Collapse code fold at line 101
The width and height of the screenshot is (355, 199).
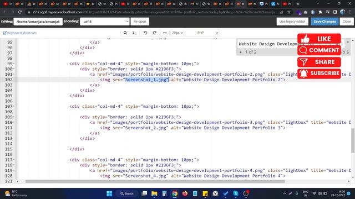coord(14,74)
